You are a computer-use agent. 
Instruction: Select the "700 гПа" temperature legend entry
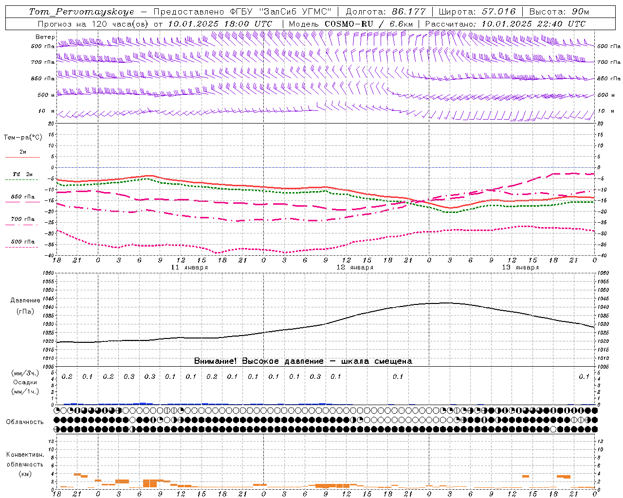[22, 219]
